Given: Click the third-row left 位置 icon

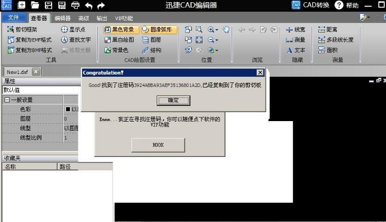Looking at the screenshot, I should point(189,50).
